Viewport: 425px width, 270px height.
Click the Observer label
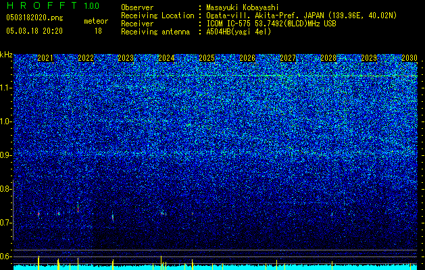(137, 7)
